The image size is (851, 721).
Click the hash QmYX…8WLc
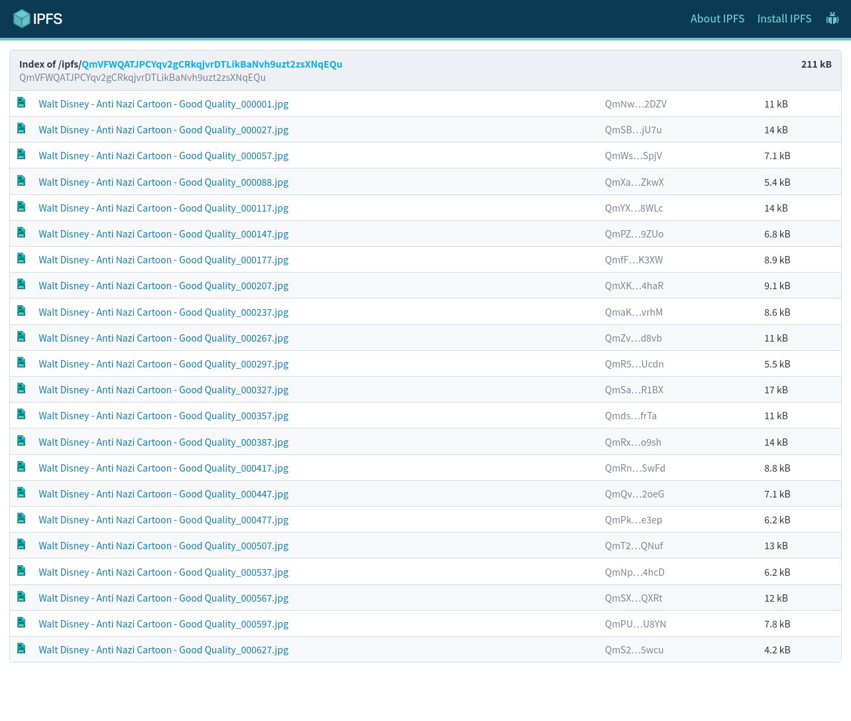634,208
